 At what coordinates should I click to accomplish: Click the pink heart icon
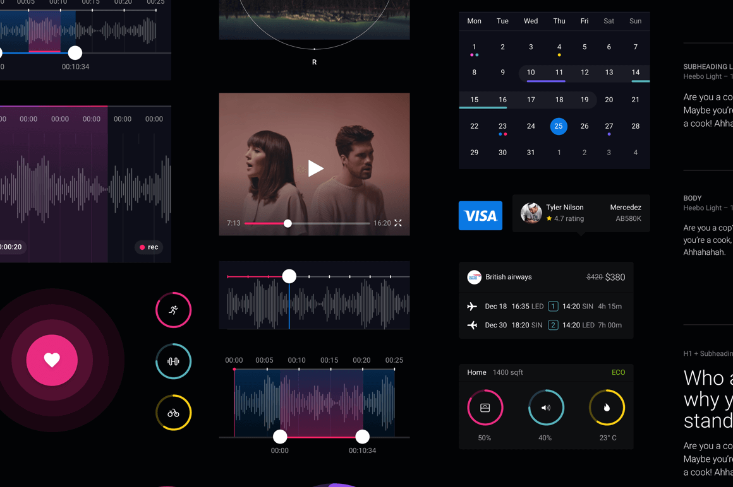point(51,360)
